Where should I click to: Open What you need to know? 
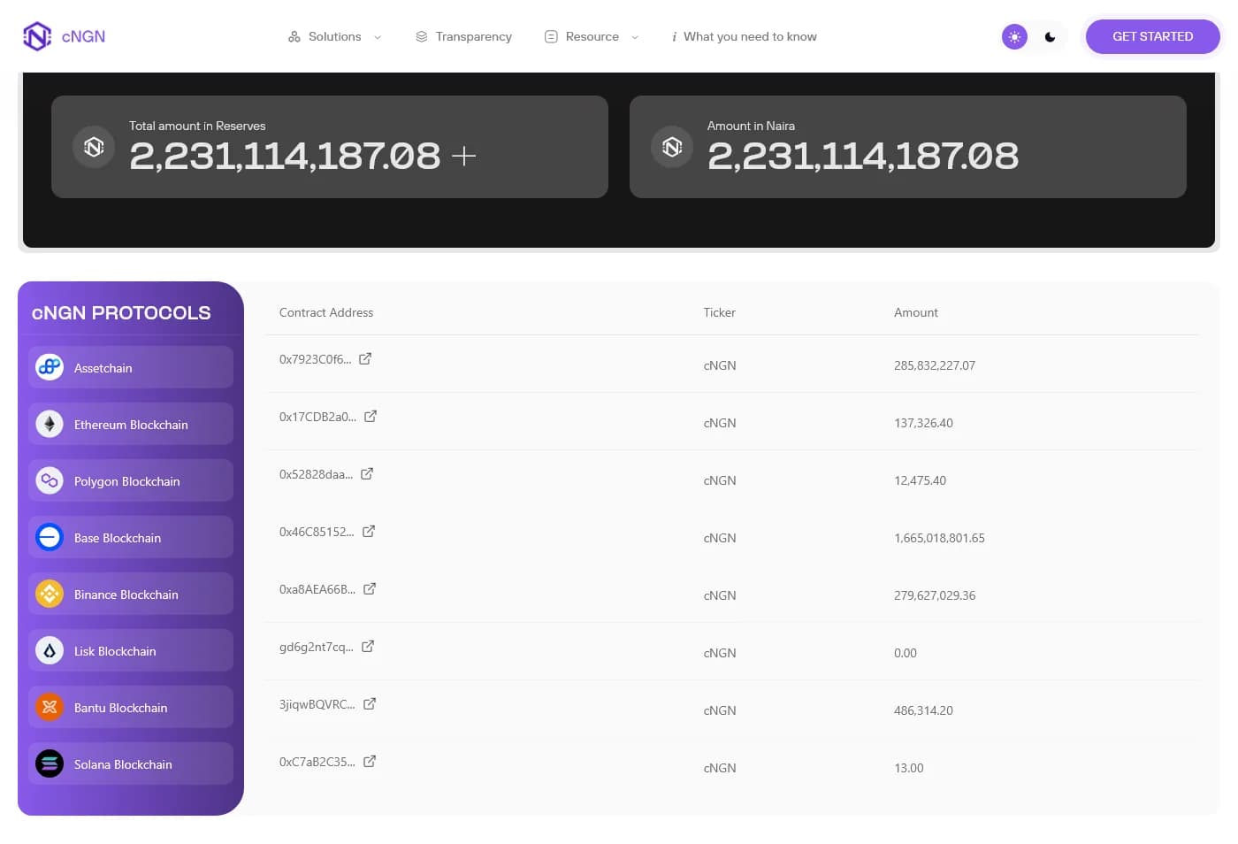point(744,36)
